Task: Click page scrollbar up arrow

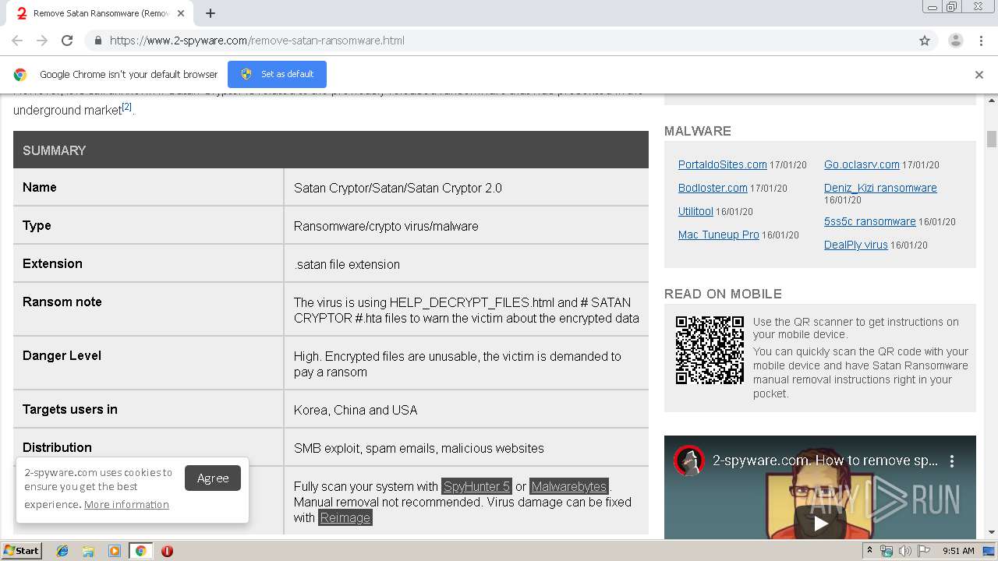Action: (x=992, y=101)
